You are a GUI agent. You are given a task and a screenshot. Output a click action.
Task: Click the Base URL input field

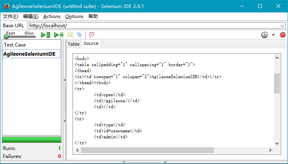click(x=157, y=26)
